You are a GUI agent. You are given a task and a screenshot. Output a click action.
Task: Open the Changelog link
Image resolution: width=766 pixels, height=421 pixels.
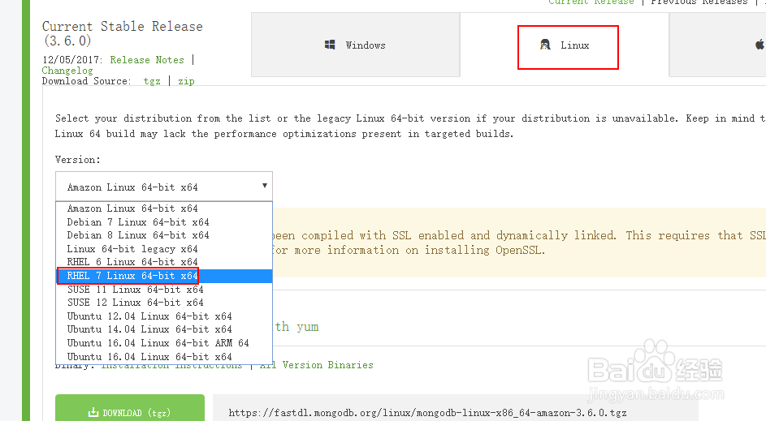point(67,71)
